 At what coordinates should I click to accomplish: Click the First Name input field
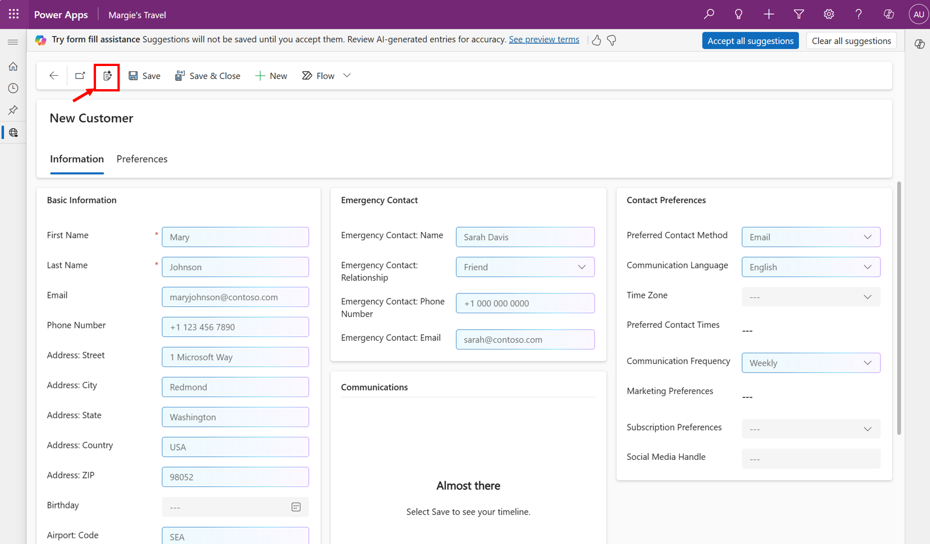pos(235,237)
